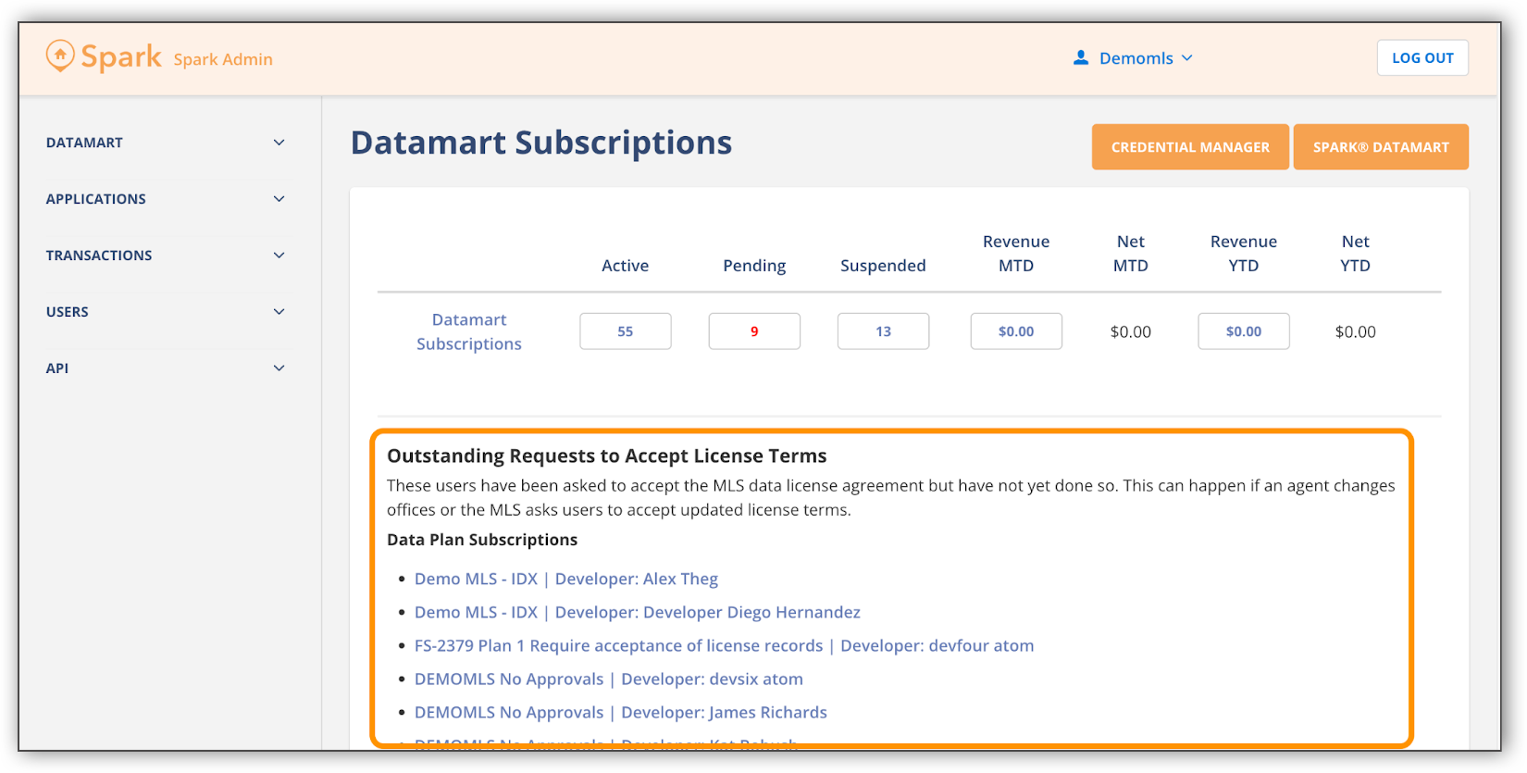
Task: Click the Suspended count box showing 13
Action: click(x=883, y=331)
